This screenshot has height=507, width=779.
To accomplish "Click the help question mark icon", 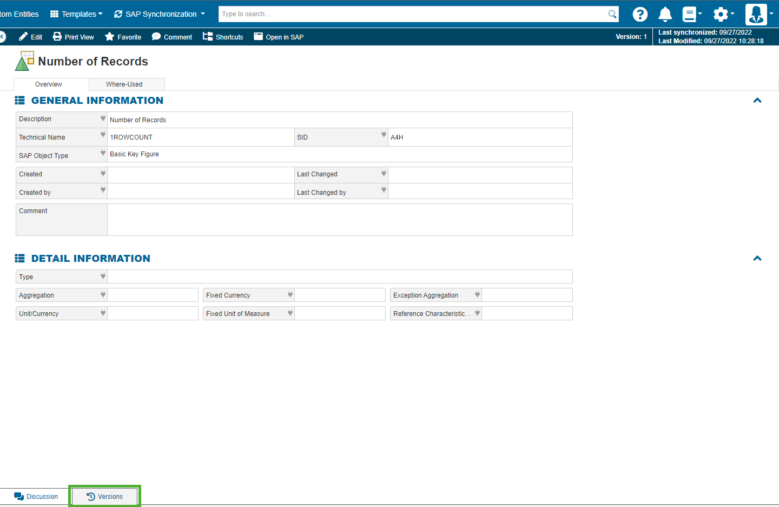I will 640,15.
